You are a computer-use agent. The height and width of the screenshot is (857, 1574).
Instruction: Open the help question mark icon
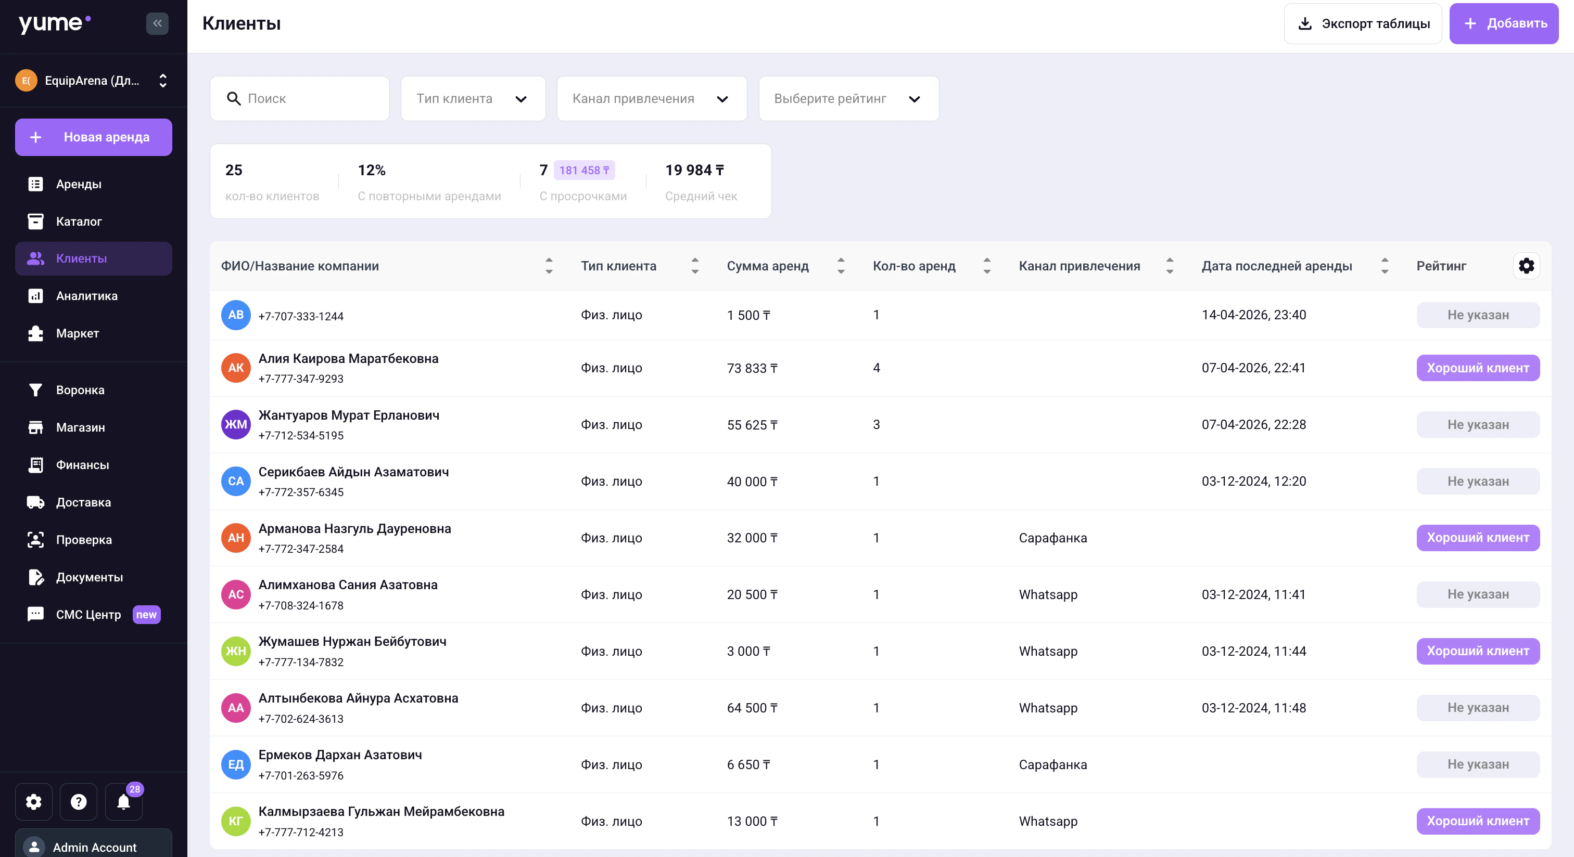tap(78, 801)
